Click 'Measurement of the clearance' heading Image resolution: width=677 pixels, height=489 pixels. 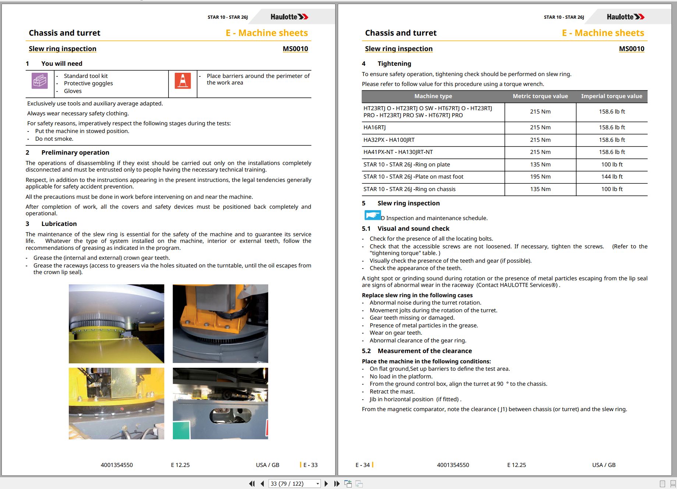425,351
